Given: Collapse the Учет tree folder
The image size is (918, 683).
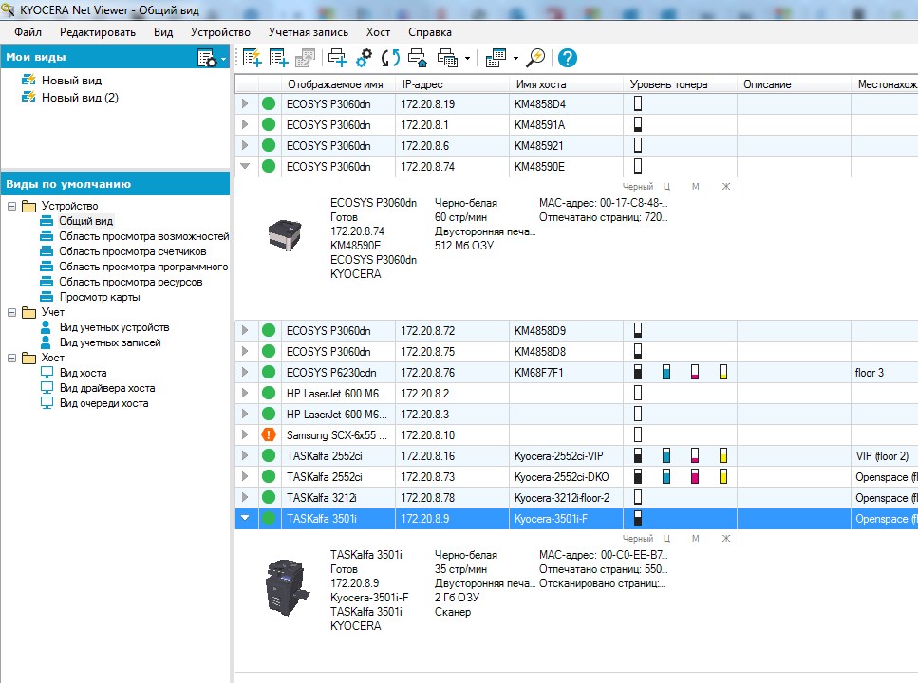Looking at the screenshot, I should pos(11,312).
